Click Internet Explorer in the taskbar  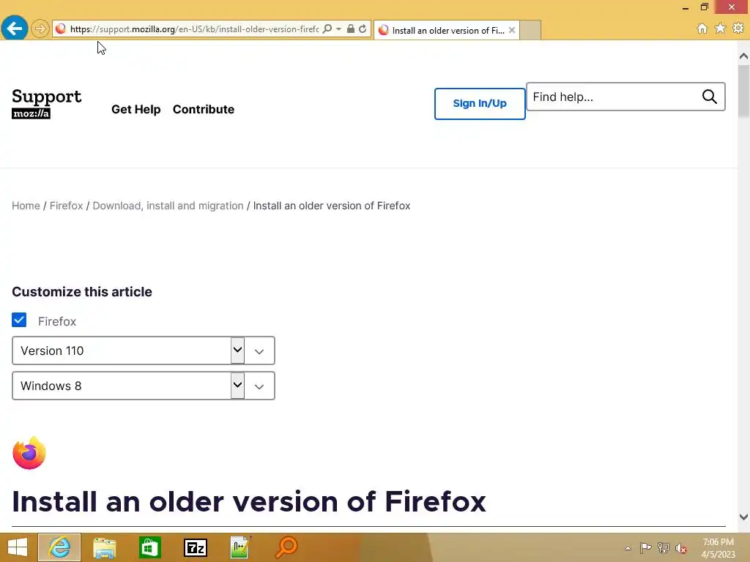pyautogui.click(x=59, y=547)
